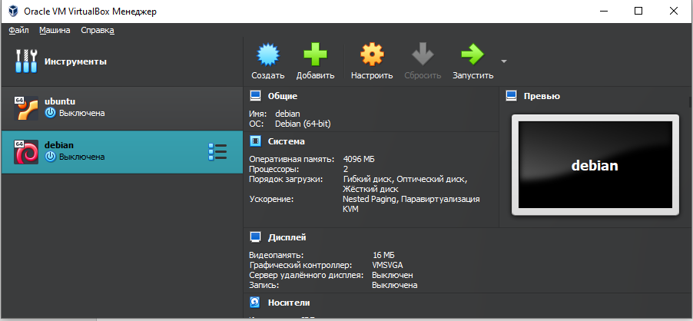
Task: Click the Запись Выключена value
Action: pyautogui.click(x=395, y=285)
